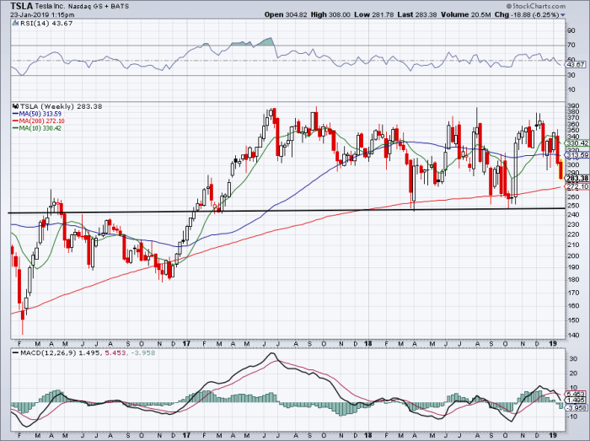Image resolution: width=590 pixels, height=441 pixels.
Task: Click the 'Last 283.38' value in header
Action: coord(417,14)
